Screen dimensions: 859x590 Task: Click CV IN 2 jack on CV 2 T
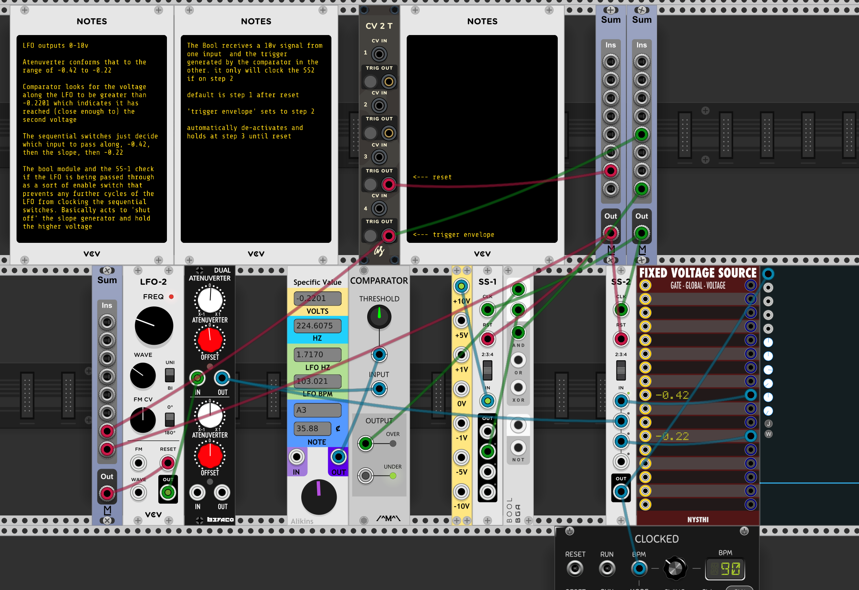(x=379, y=106)
